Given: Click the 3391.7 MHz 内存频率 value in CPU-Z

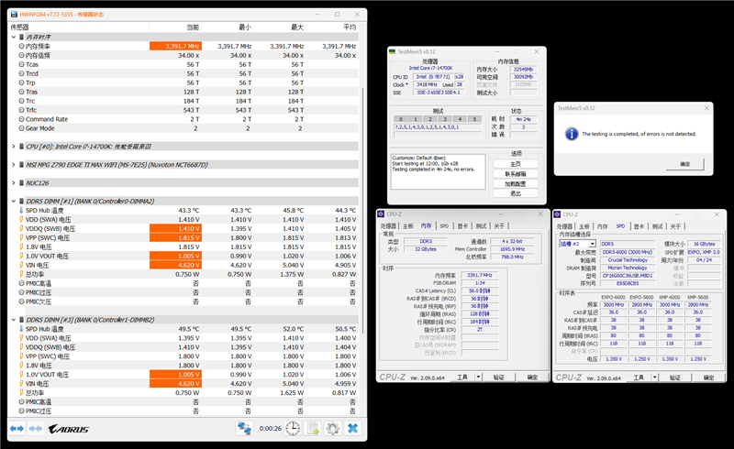Looking at the screenshot, I should [479, 275].
